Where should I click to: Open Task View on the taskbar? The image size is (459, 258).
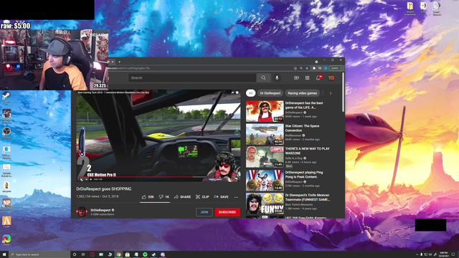[83, 254]
